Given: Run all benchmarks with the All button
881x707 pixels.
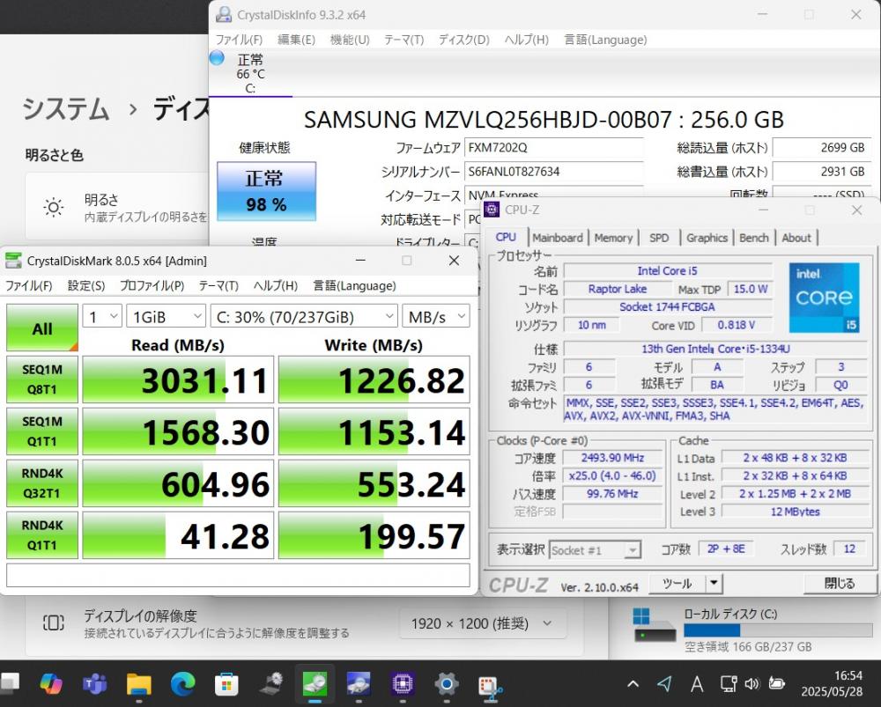Looking at the screenshot, I should 42,328.
